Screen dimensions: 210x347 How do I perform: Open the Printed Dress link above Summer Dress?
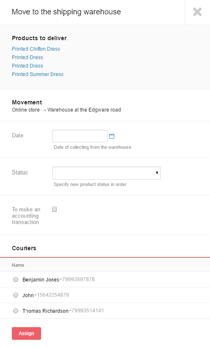(28, 66)
